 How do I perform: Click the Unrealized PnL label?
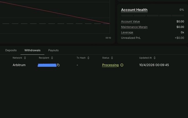click(131, 38)
